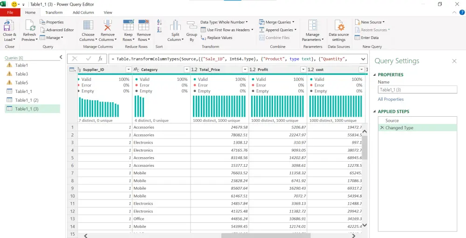Viewport: 466px width, 238px height.
Task: Open the blue Help question mark icon
Action: (x=462, y=13)
